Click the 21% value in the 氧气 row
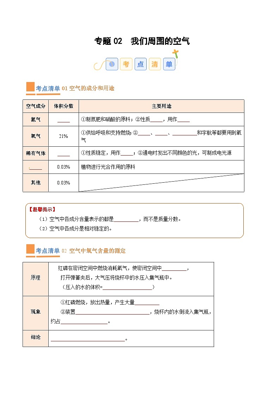Screen dimensions: 280x396 click(63, 136)
